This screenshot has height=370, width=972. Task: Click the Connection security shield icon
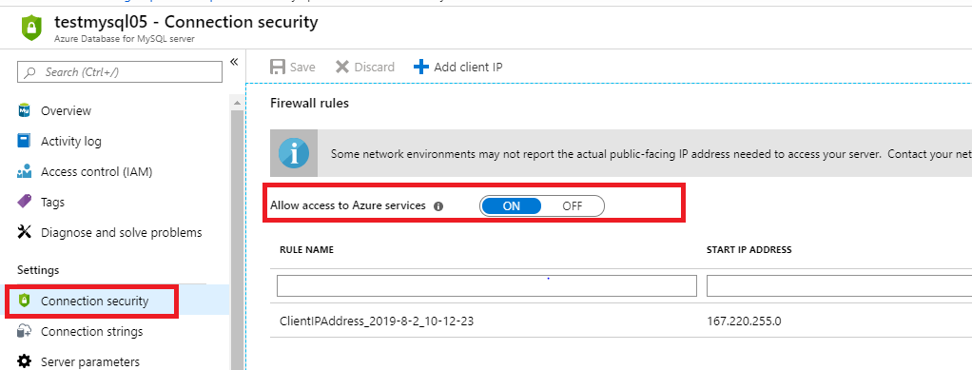click(24, 301)
